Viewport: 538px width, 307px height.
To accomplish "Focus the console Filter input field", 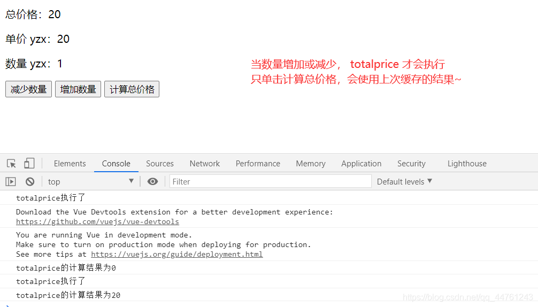I will click(271, 181).
